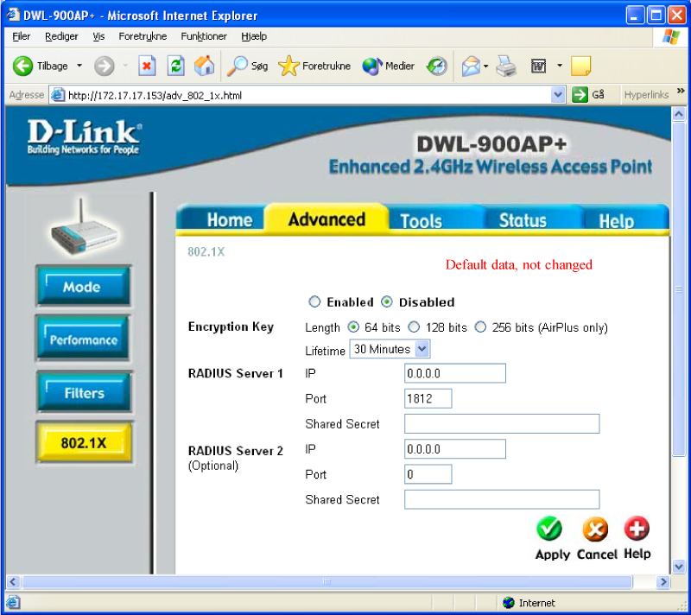Choose 128 bits key length
Screen dimensions: 691x615
tap(414, 327)
